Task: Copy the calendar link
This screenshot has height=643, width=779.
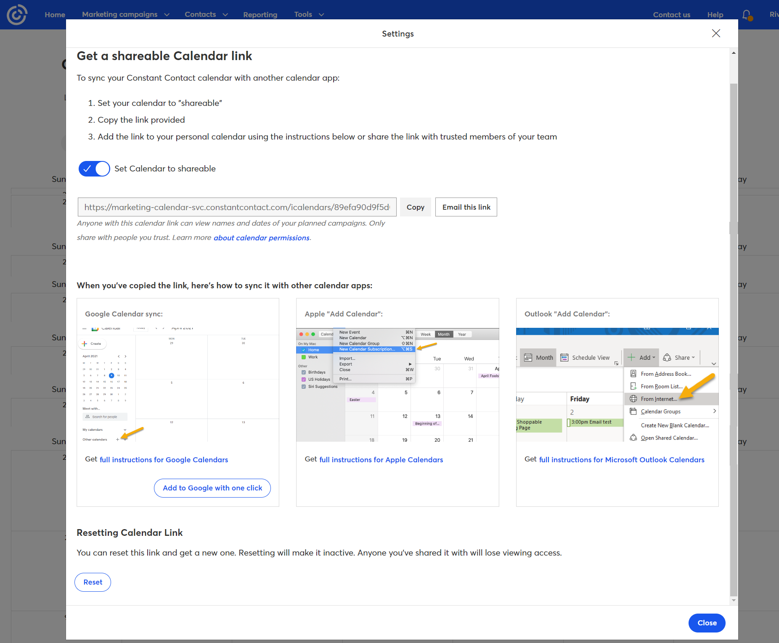Action: (415, 207)
